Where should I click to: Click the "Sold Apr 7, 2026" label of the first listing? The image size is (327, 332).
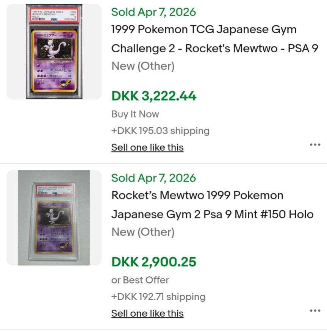tap(153, 12)
